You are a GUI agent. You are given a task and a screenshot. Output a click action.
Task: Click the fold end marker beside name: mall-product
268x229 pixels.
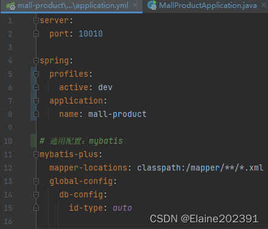click(36, 114)
